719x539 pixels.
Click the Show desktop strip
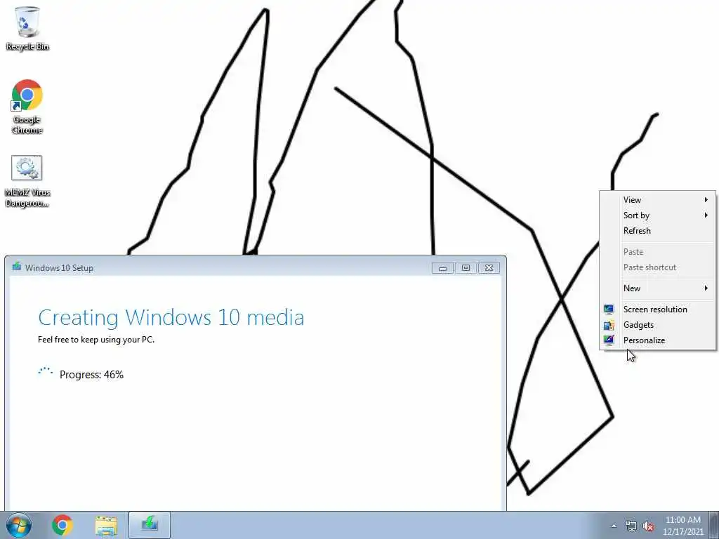[714, 525]
